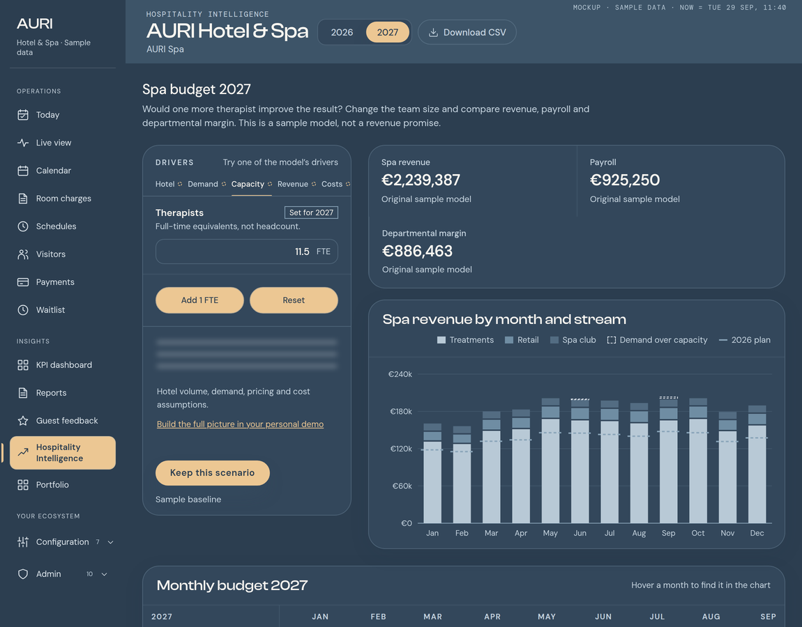Open Room charges page

pyautogui.click(x=62, y=199)
